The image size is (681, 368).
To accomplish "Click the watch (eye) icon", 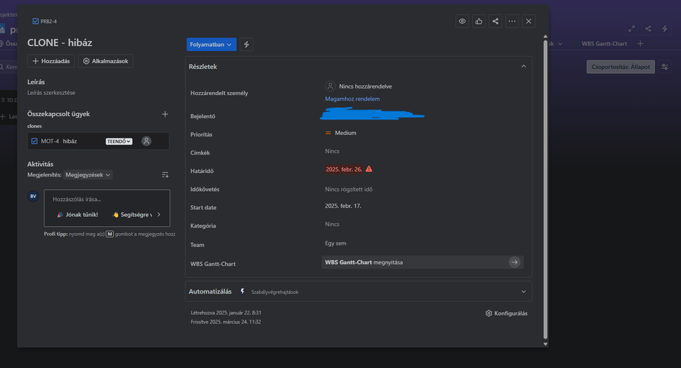I will pyautogui.click(x=462, y=21).
